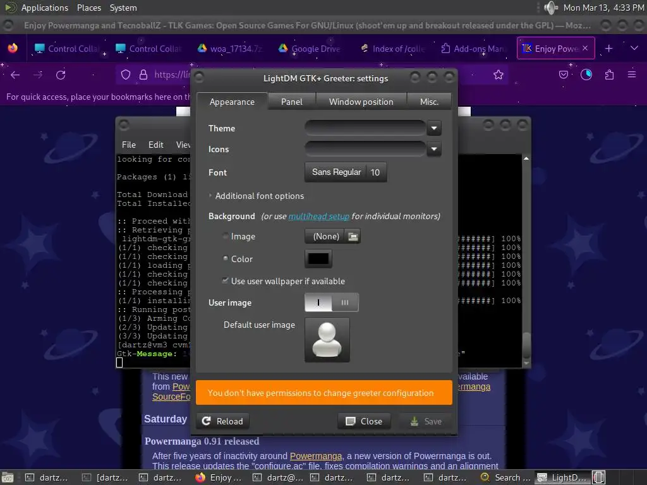Switch to the Appearance tab
Viewport: 647px width, 485px height.
pos(232,102)
